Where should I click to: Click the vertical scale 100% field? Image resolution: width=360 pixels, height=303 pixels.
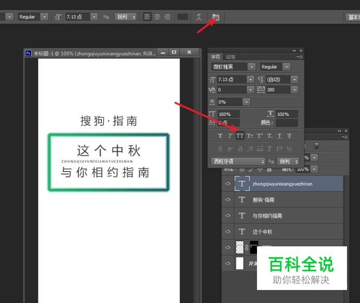tap(228, 114)
